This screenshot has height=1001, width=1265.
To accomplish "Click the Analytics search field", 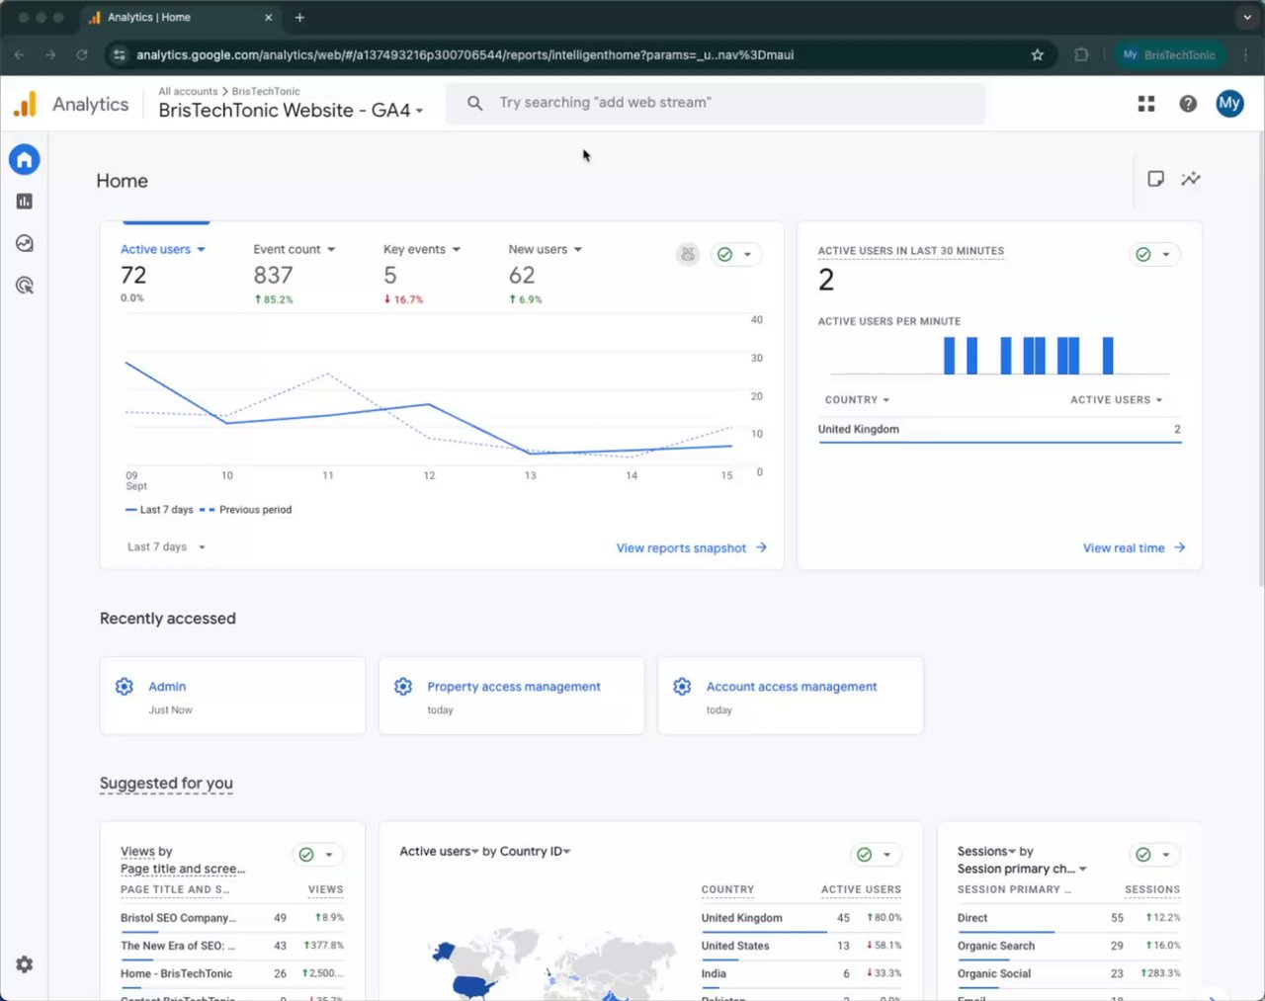I will tap(716, 103).
